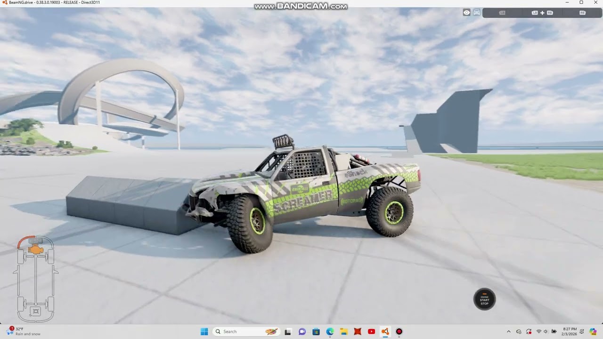Open Wi-Fi network settings in the tray
The height and width of the screenshot is (339, 603).
coord(539,331)
